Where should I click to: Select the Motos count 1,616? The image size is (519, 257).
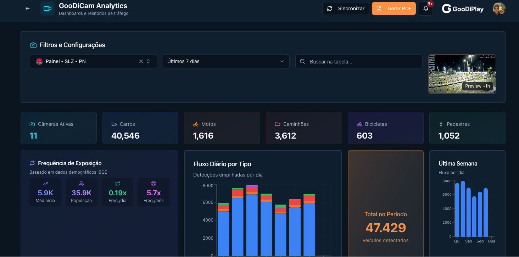click(203, 136)
